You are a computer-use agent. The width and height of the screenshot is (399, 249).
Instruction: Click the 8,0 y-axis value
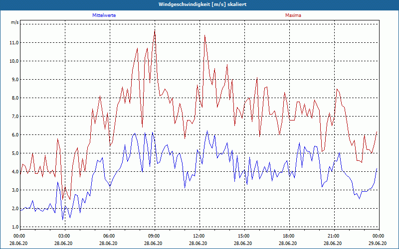(x=15, y=98)
